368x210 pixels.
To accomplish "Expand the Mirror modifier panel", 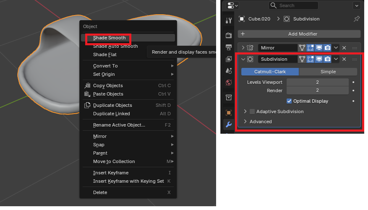I will pos(243,48).
